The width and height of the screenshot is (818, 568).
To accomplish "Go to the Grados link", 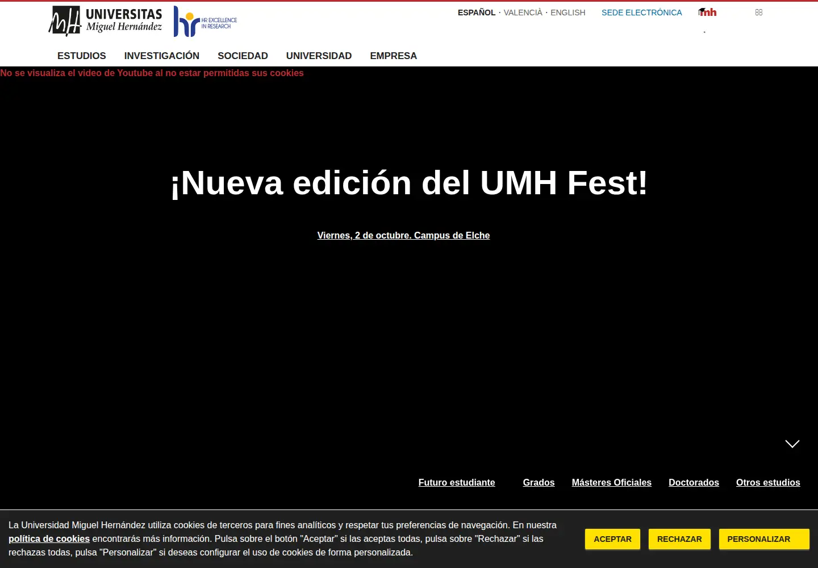I will click(539, 482).
